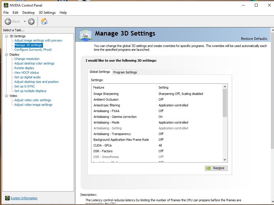Viewport: 274px width, 205px height.
Task: Open Adjust desktop color settings
Action: pyautogui.click(x=34, y=63)
